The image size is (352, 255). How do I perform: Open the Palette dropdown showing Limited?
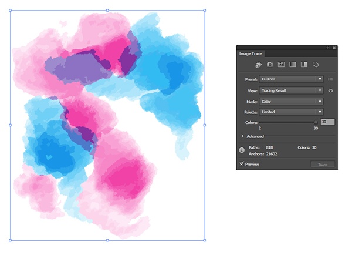[x=292, y=112]
